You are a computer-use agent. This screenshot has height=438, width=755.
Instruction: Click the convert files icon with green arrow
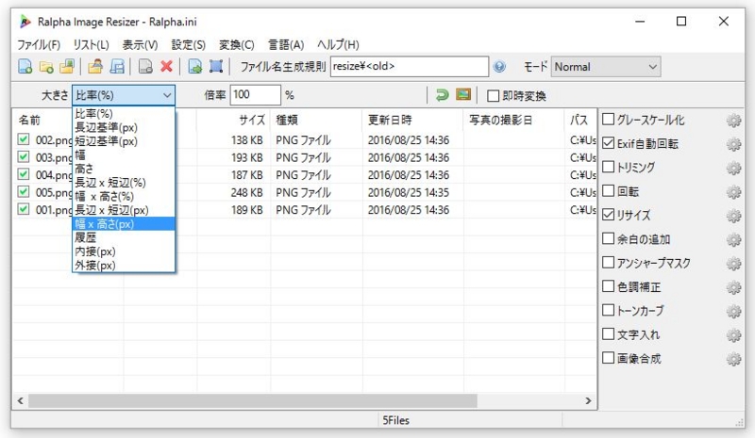pos(195,67)
